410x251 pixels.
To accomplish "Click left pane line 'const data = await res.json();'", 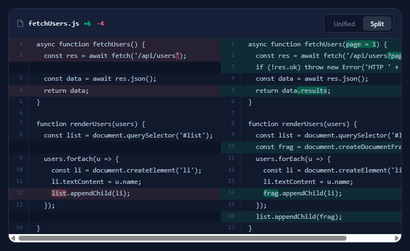I will click(115, 79).
